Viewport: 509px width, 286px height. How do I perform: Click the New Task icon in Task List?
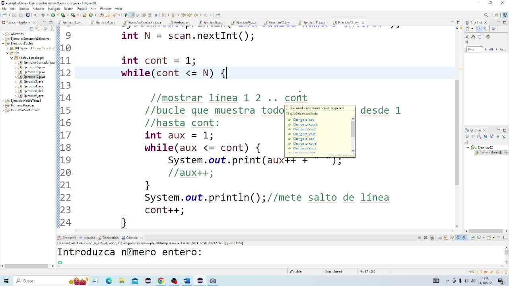tap(468, 29)
